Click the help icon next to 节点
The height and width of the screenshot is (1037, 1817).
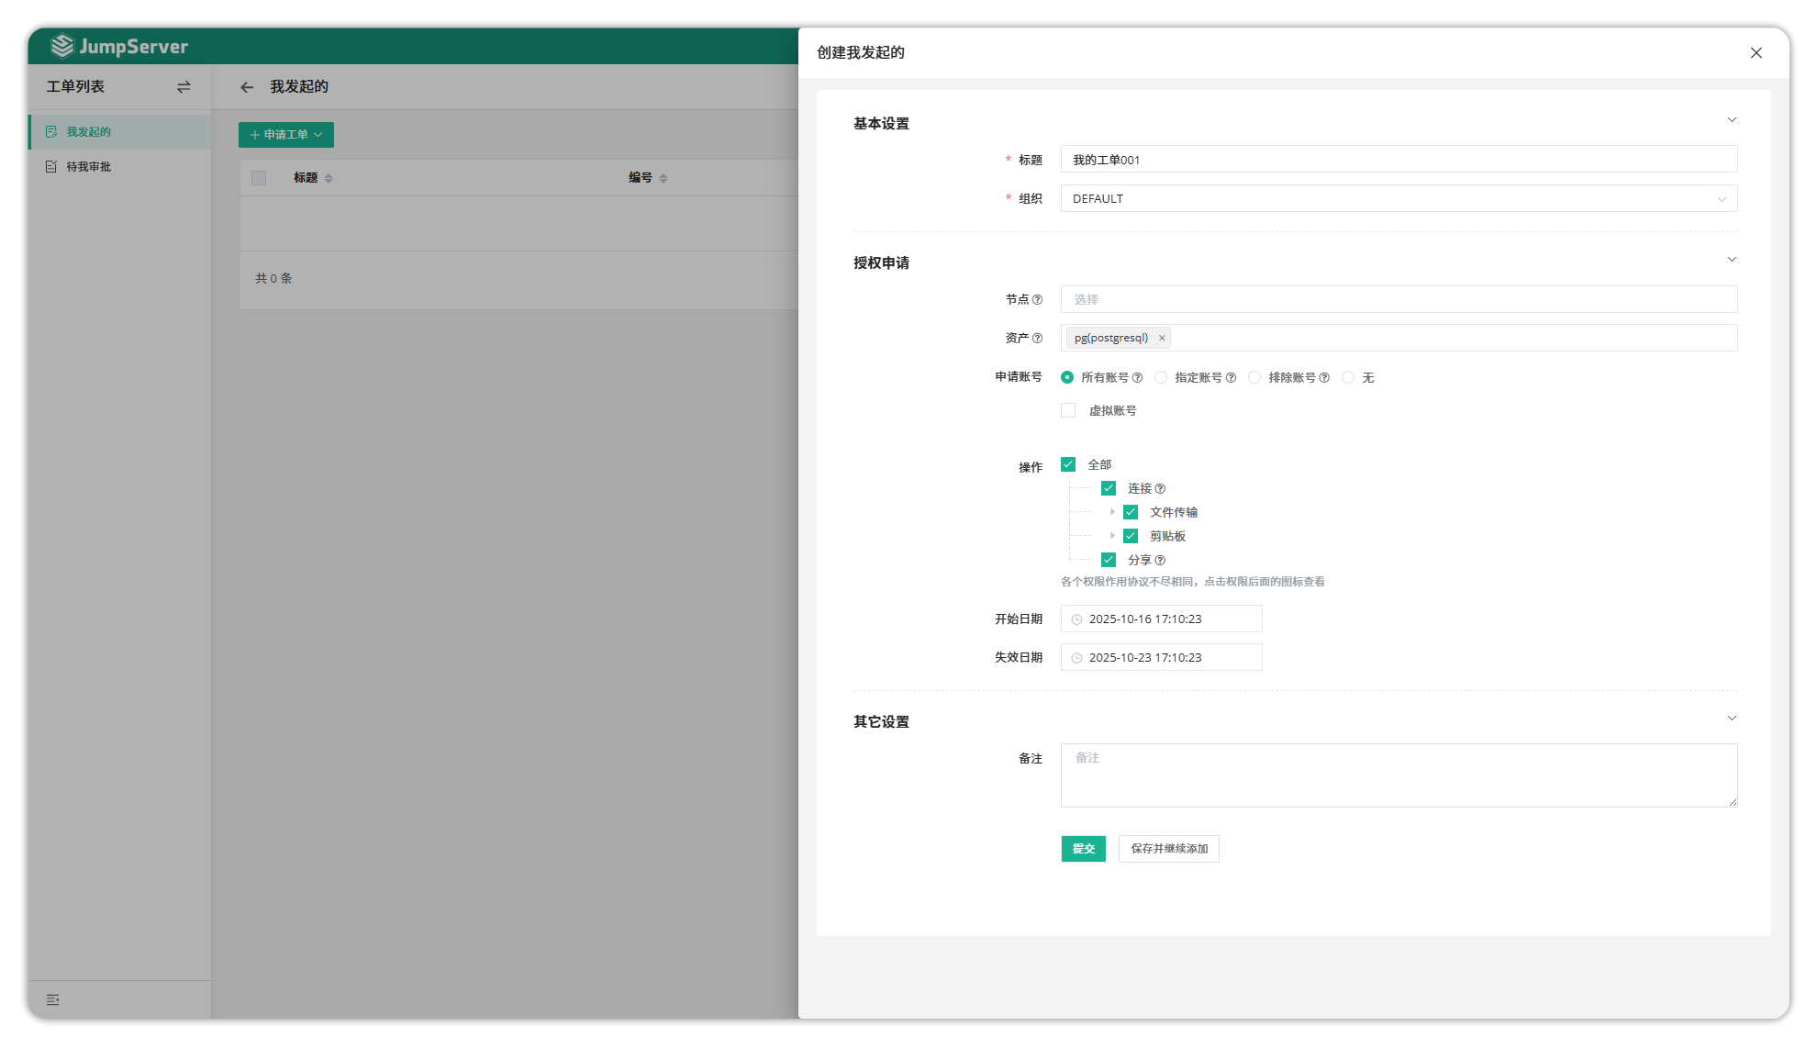click(1037, 300)
